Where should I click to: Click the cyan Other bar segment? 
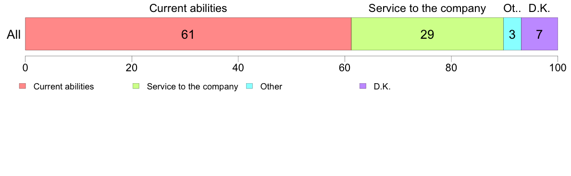pos(512,33)
